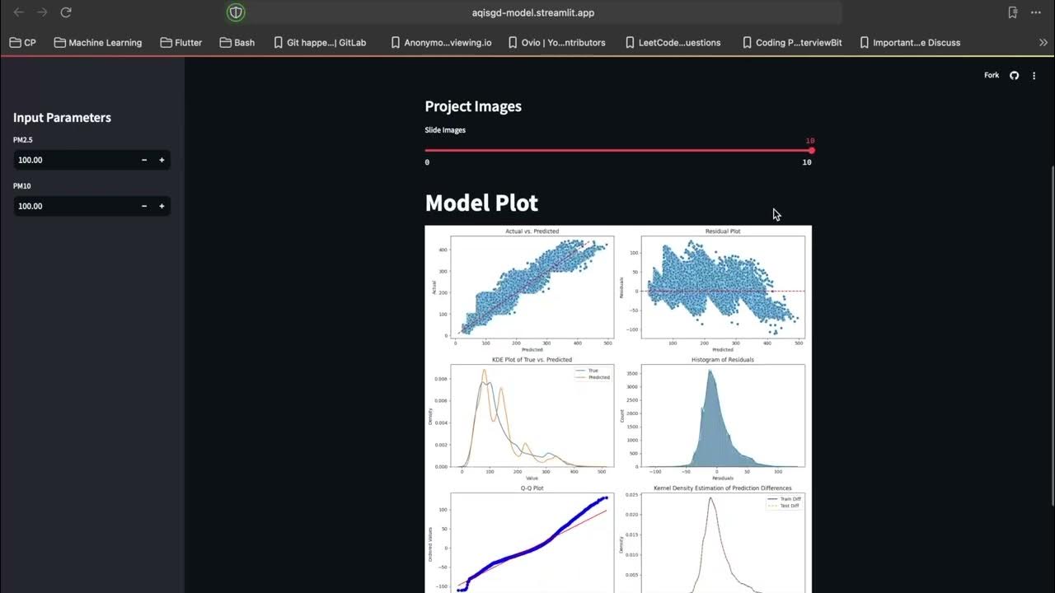Open the Git happens GitLab bookmark
This screenshot has width=1055, height=593.
[319, 42]
